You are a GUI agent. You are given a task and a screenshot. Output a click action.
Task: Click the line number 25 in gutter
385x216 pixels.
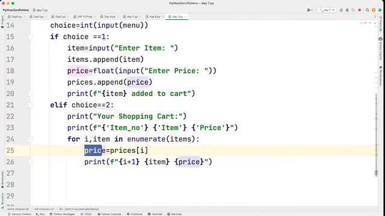click(x=10, y=151)
